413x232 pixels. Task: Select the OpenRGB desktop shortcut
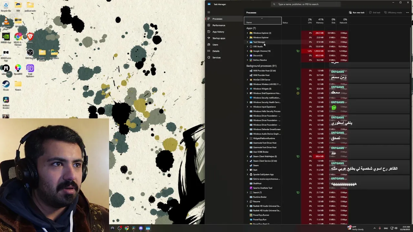tap(18, 70)
